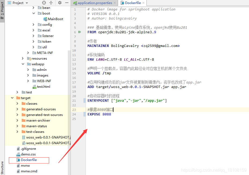
Task: Click the FROM openjdk line in editor
Action: tap(122, 32)
